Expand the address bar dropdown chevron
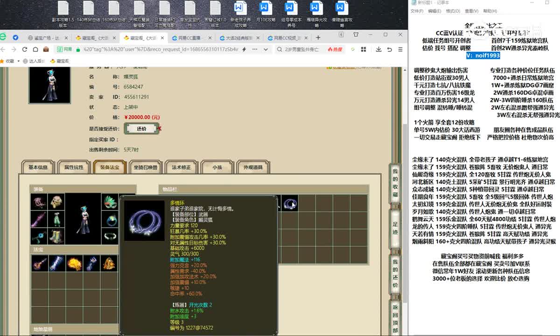The width and height of the screenshot is (560, 336). coord(265,49)
